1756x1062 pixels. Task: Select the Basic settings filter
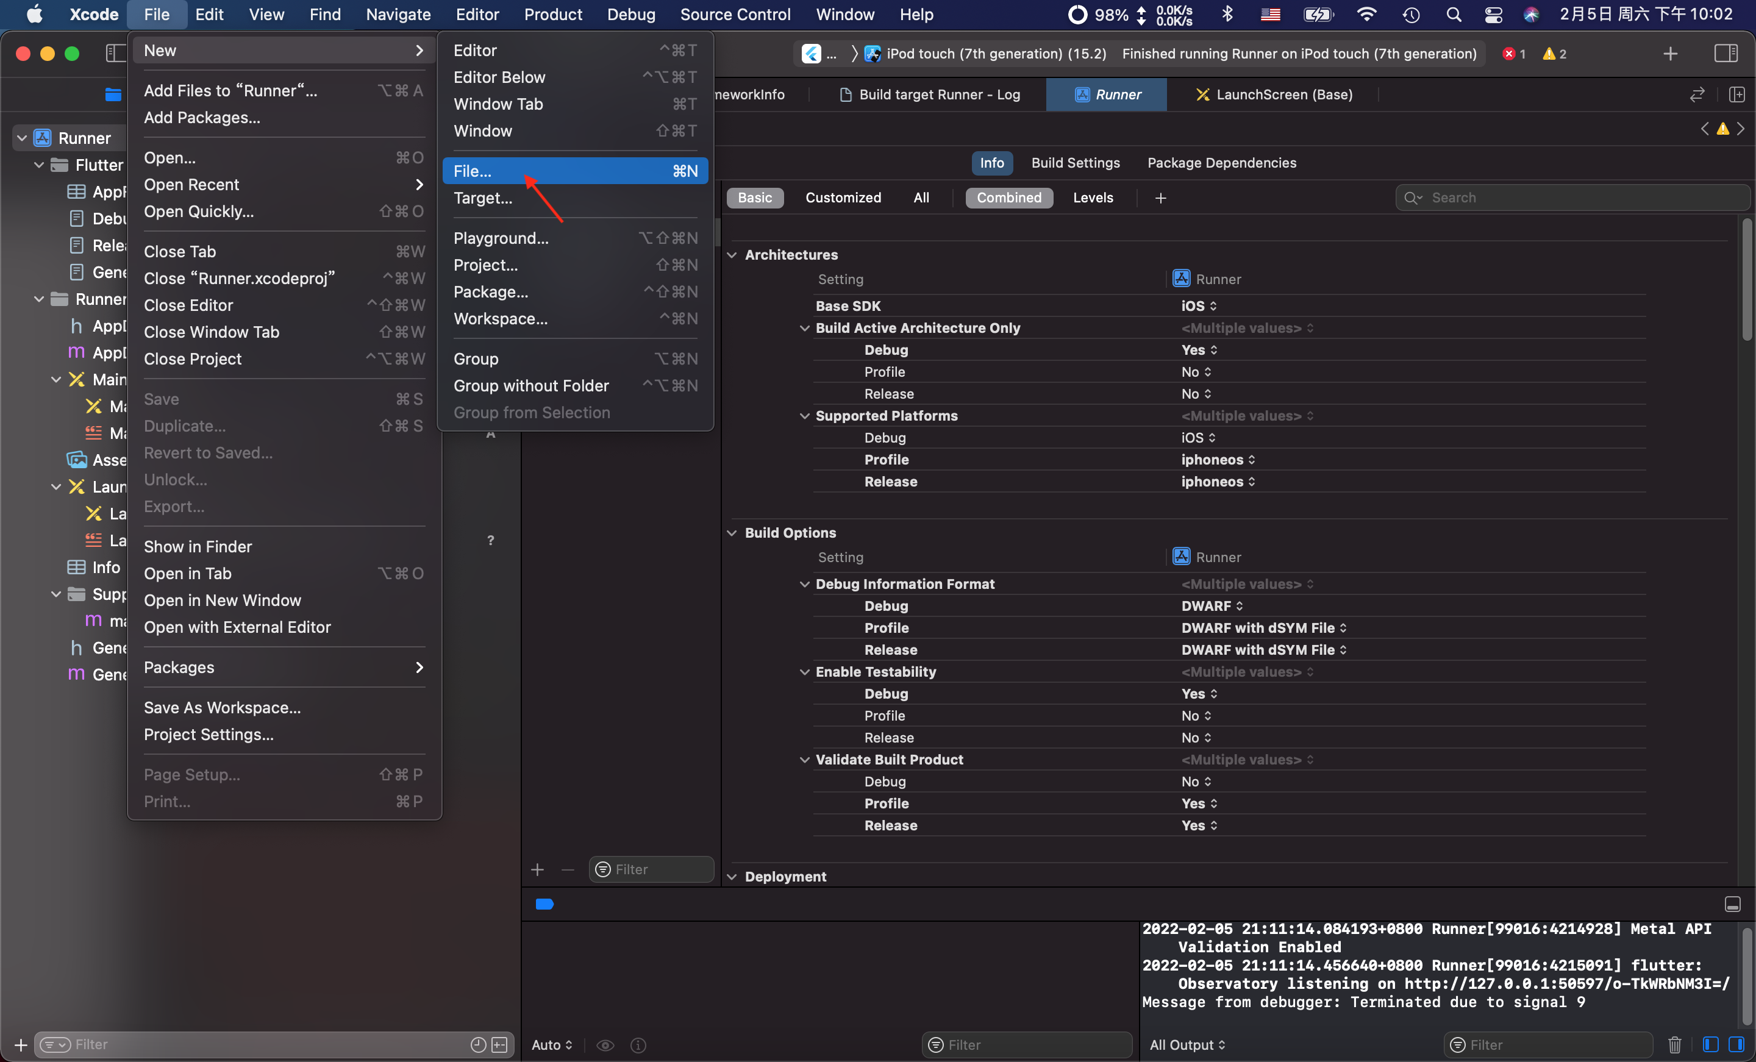pos(755,198)
